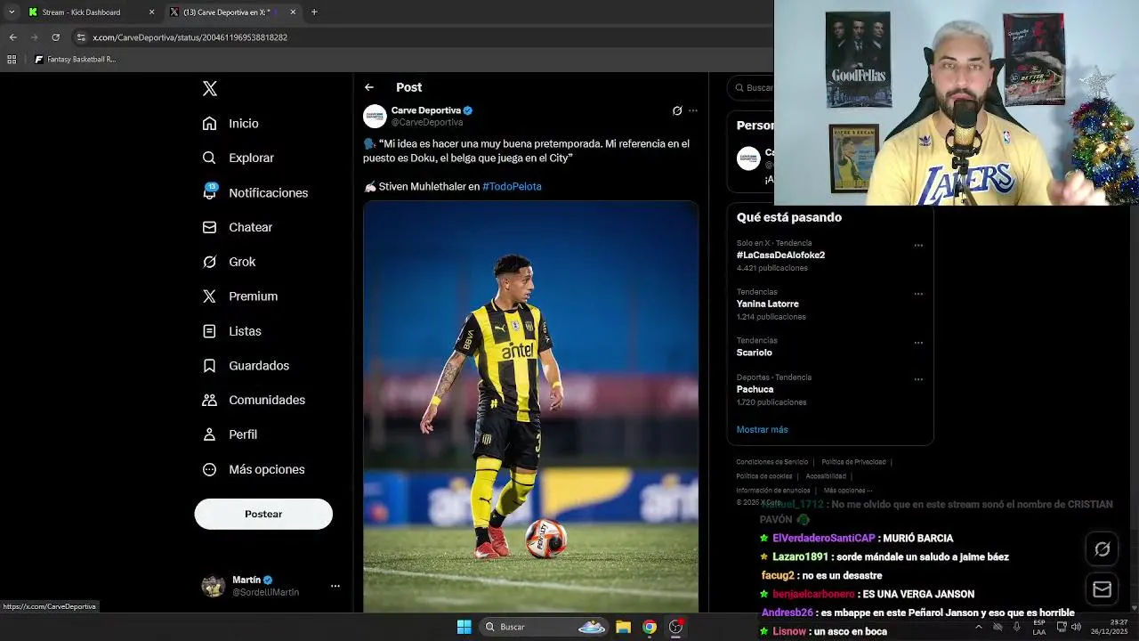Click Martín's profile avatar
1139x641 pixels.
(x=214, y=586)
